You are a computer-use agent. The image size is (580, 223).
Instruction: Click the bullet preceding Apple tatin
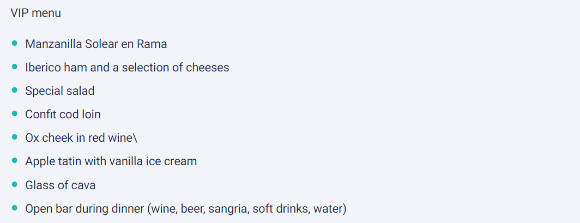click(x=15, y=161)
